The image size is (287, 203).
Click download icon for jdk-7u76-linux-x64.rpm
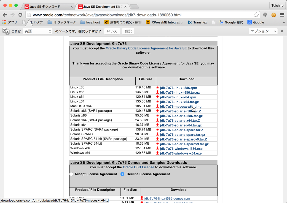point(157,97)
